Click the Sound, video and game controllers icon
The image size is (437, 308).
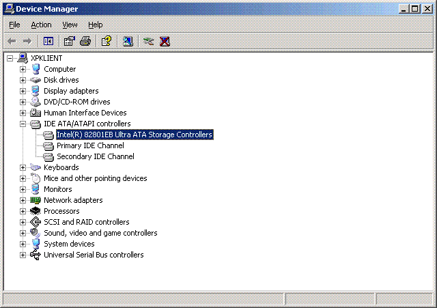click(x=36, y=233)
